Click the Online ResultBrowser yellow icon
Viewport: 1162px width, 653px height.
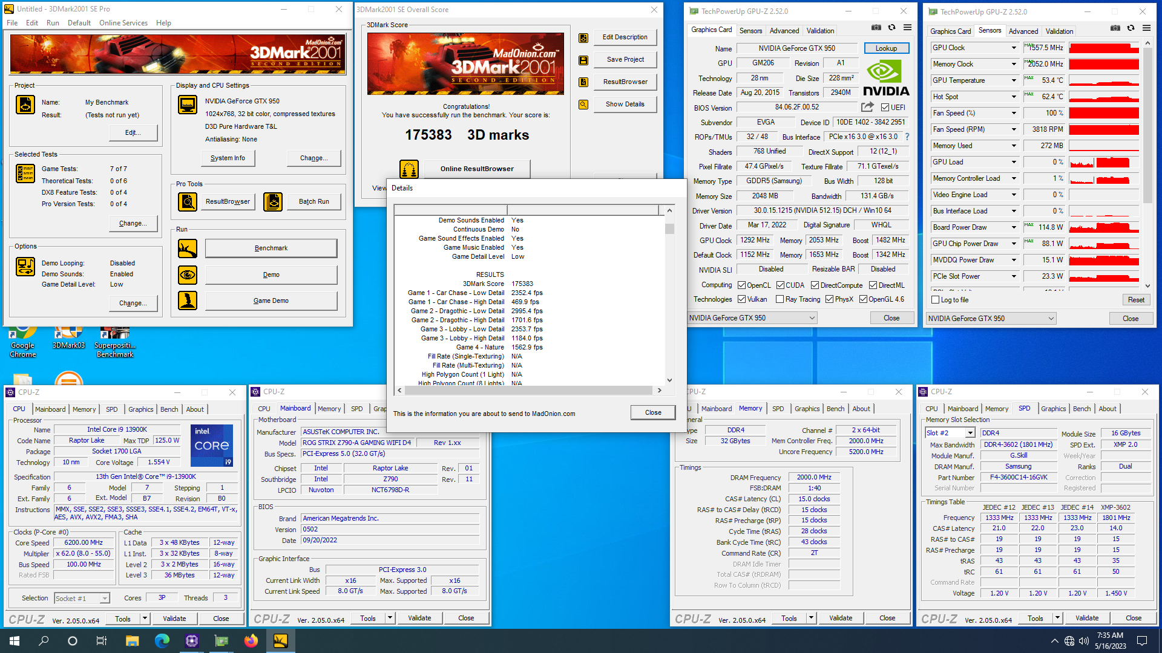click(x=409, y=169)
